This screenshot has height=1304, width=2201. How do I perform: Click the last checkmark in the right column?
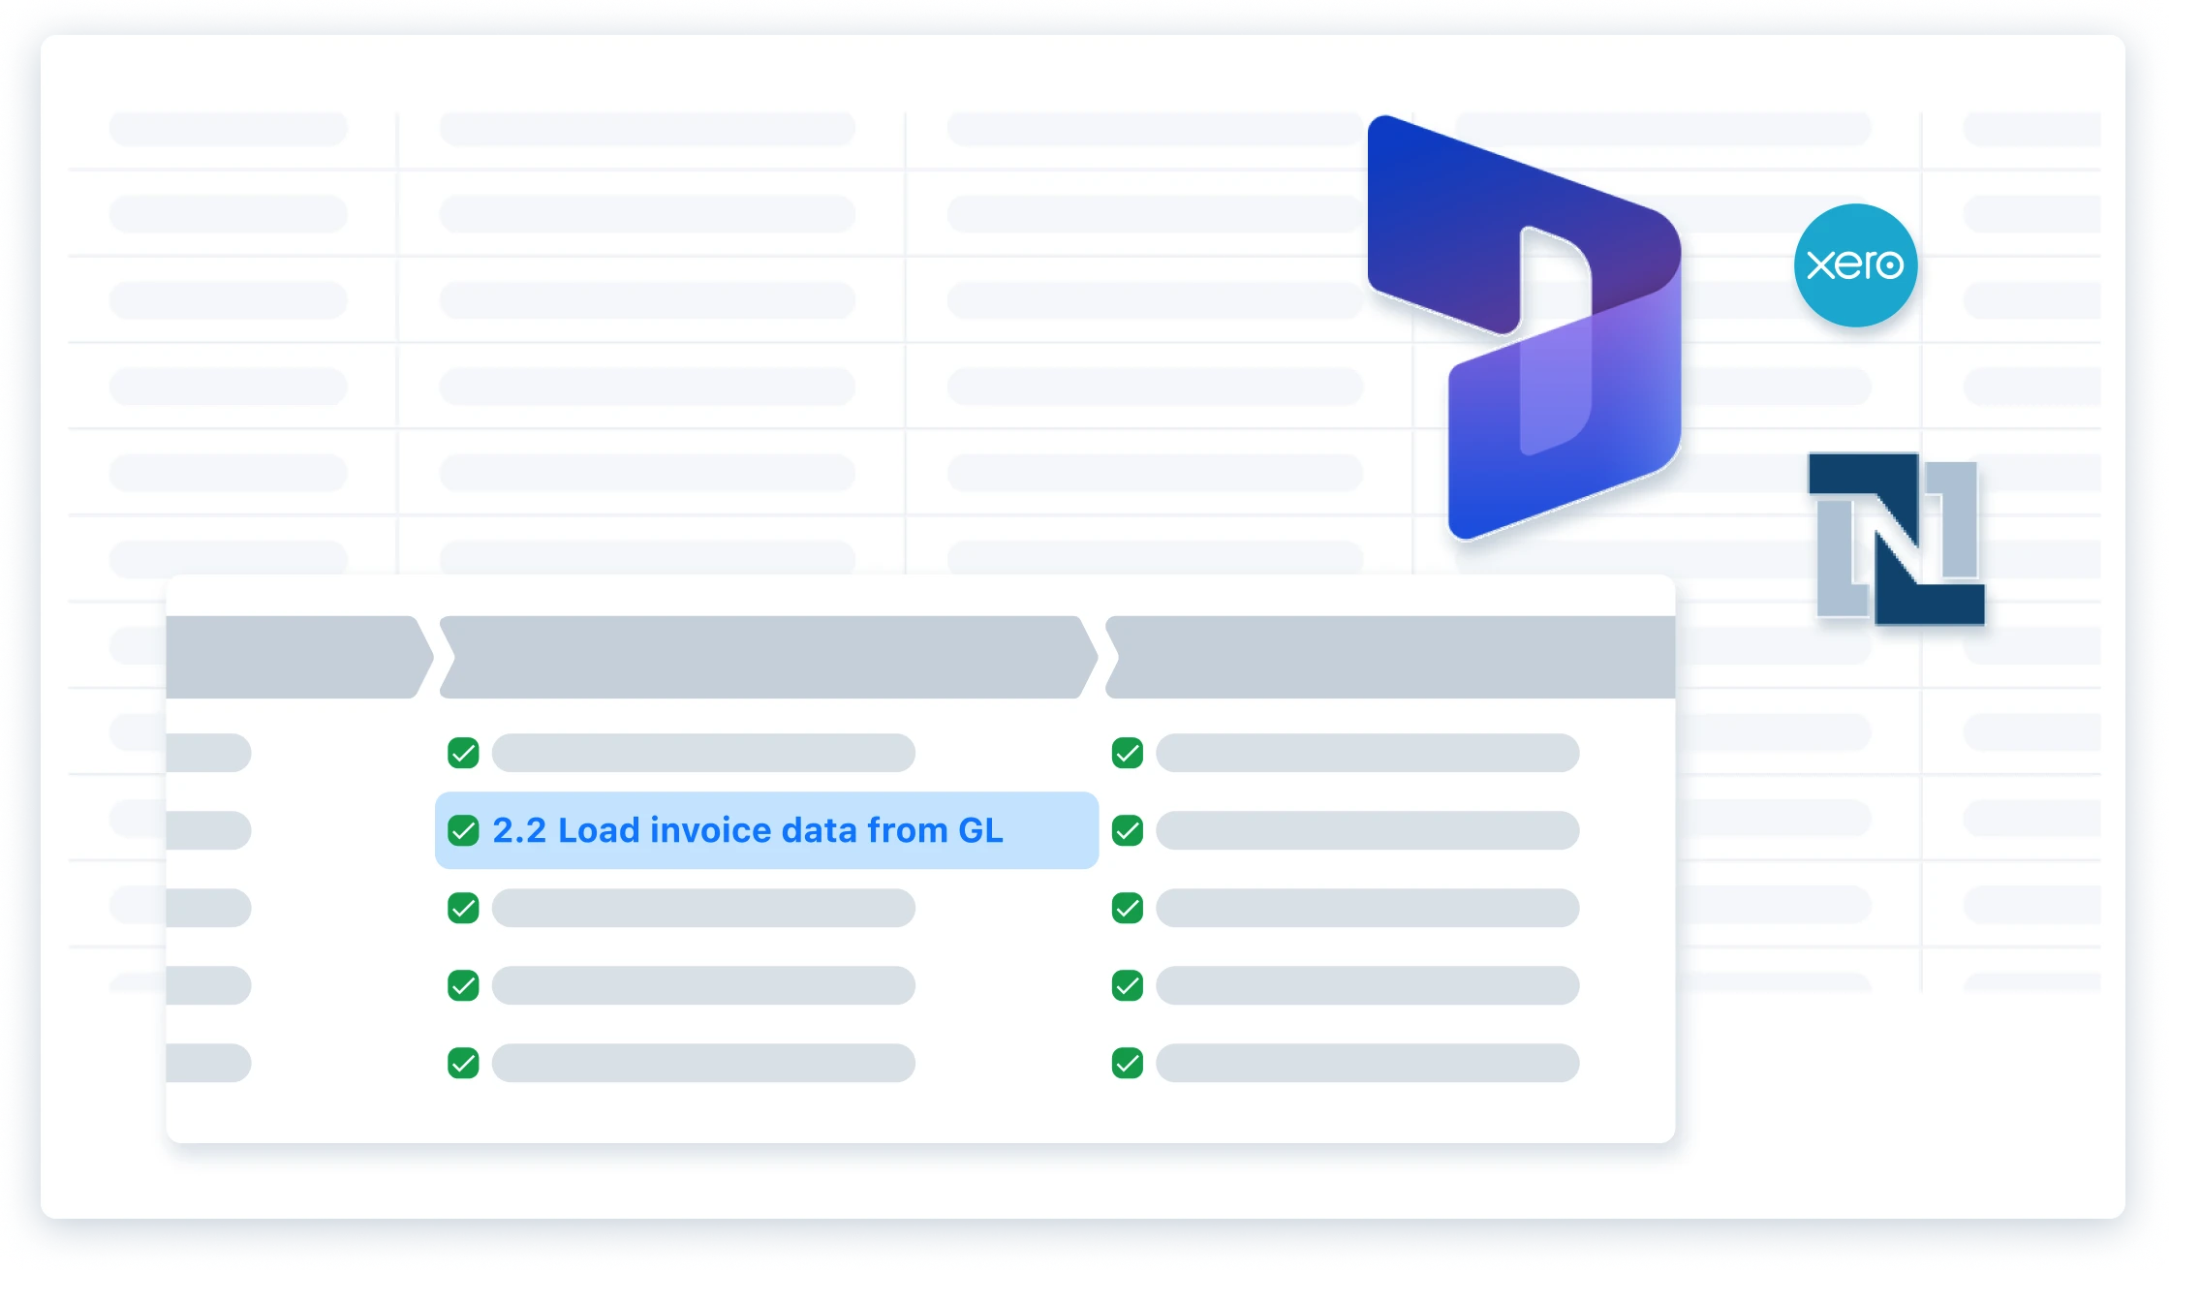tap(1127, 1063)
